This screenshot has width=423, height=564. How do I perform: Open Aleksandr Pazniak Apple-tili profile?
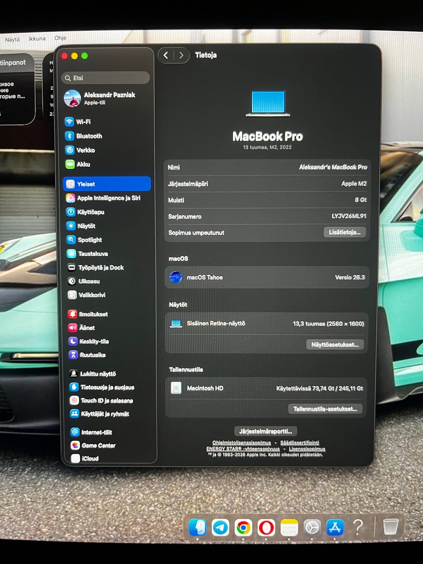[100, 99]
